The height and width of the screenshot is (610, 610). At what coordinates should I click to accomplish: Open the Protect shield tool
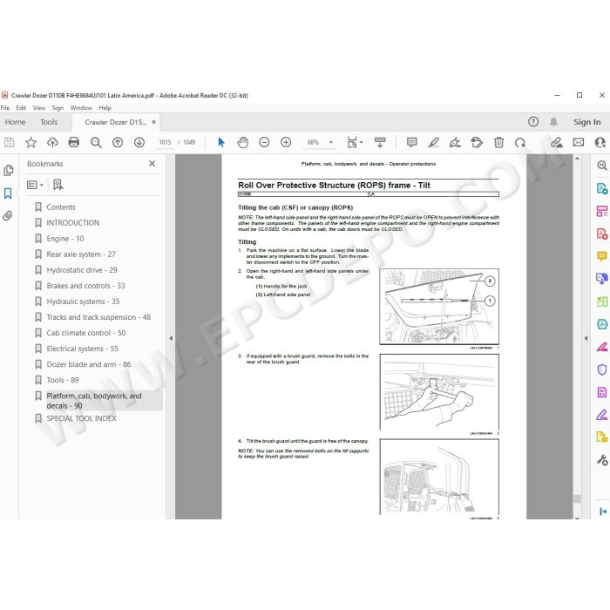pos(602,369)
